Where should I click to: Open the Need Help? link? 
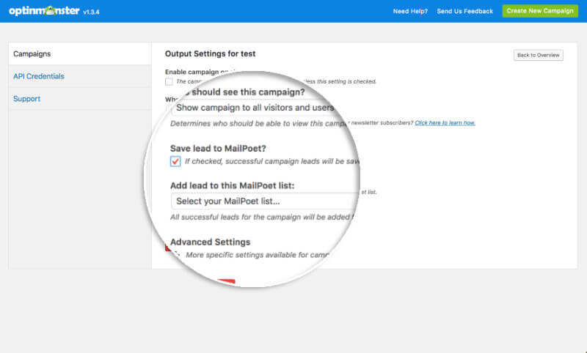(x=410, y=11)
